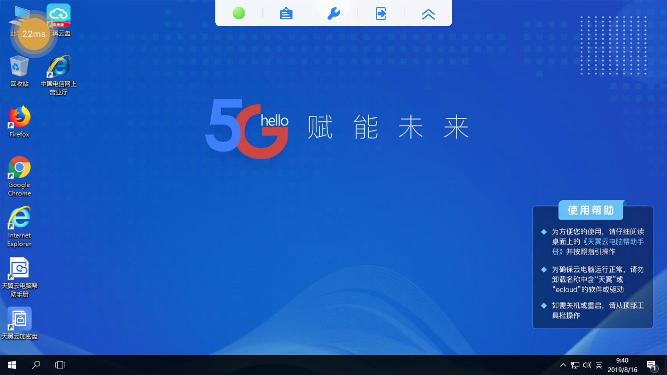The height and width of the screenshot is (375, 667).
Task: Click the Task View button on taskbar
Action: (x=60, y=365)
